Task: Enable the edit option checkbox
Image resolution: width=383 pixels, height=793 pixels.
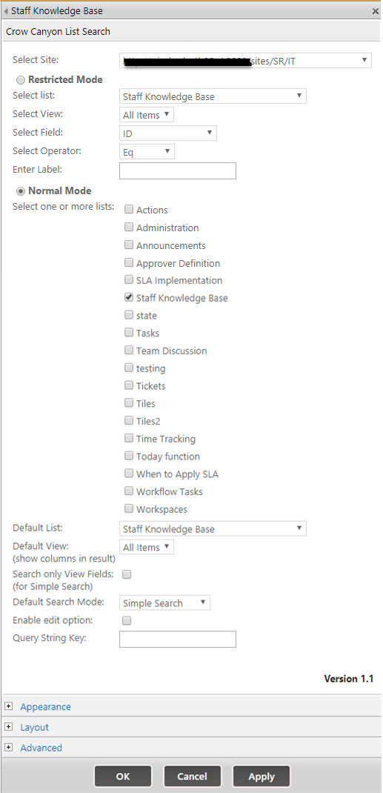Action: point(127,620)
